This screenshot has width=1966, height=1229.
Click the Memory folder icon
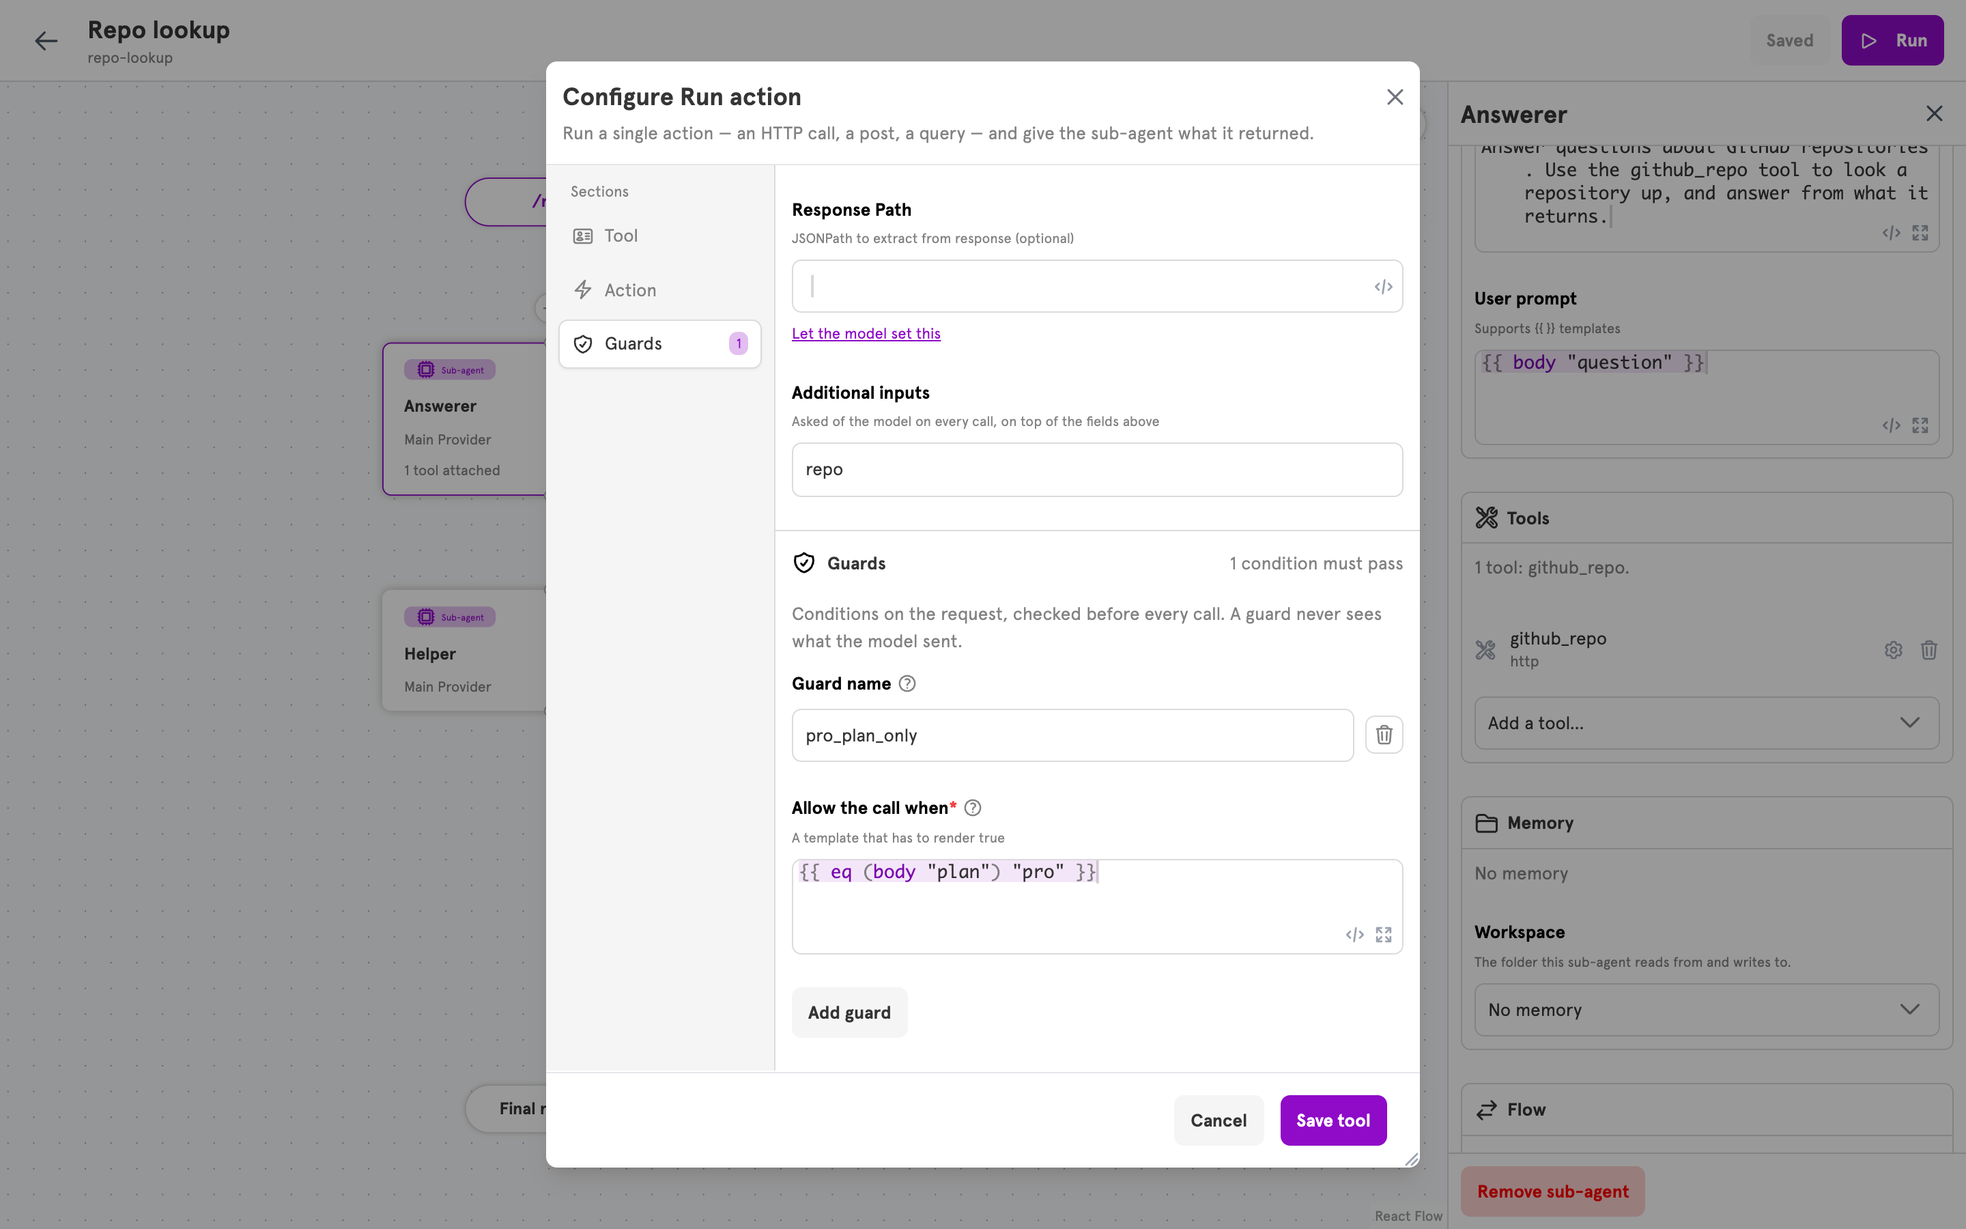tap(1486, 823)
